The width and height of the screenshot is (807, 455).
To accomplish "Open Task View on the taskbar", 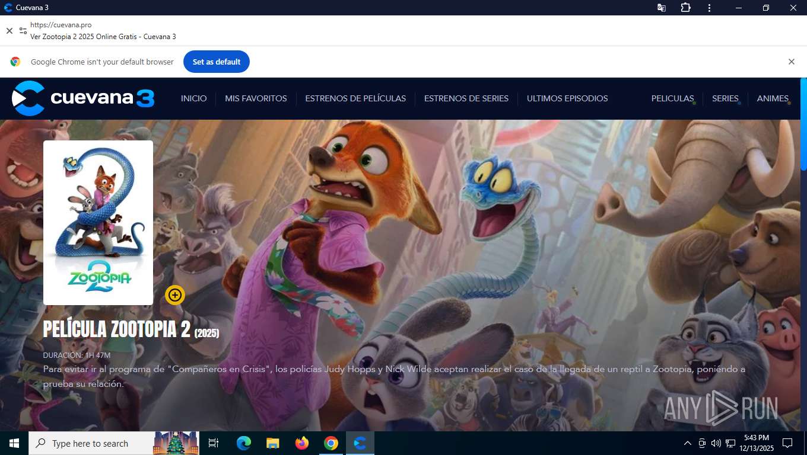I will 214,443.
